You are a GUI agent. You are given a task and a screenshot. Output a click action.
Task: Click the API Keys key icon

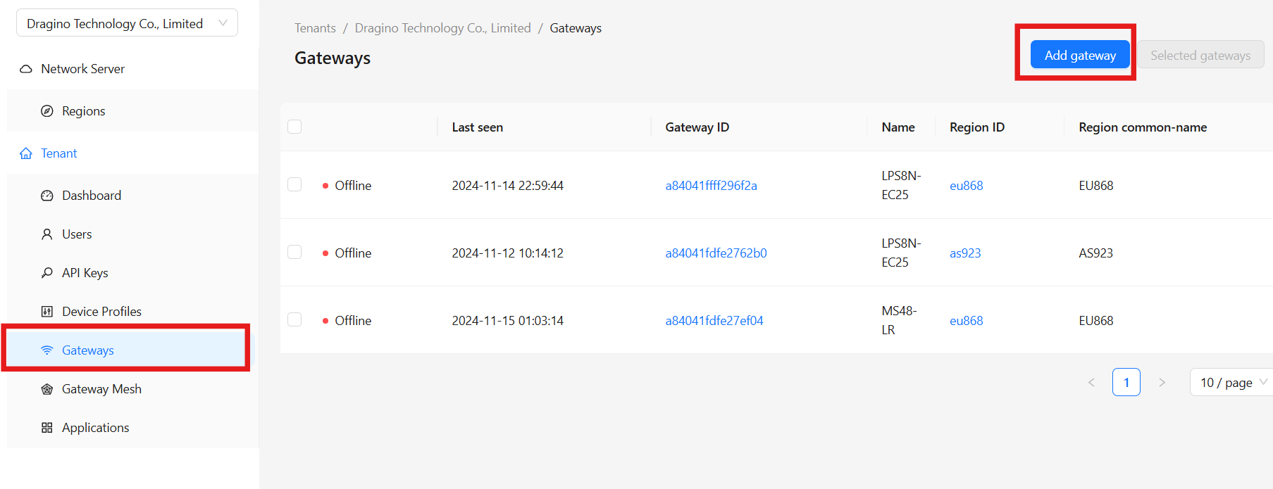(47, 273)
